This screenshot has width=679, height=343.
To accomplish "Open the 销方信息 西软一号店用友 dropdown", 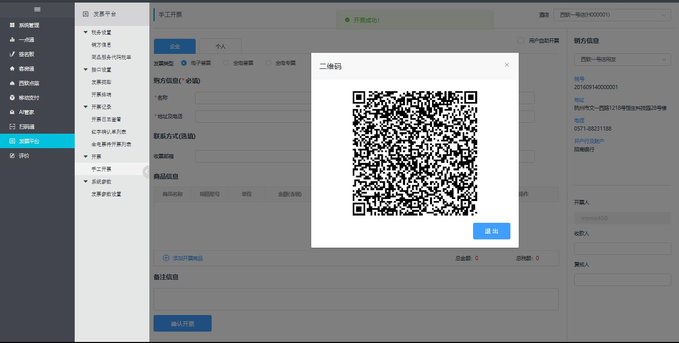I will point(622,60).
